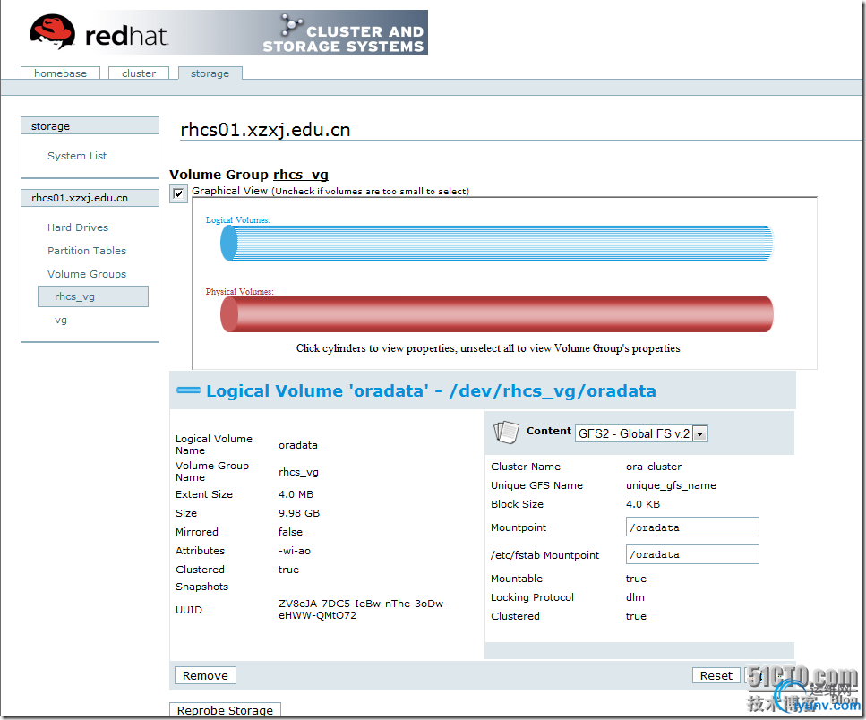Click the 'Snapshots' label
The width and height of the screenshot is (866, 720).
pyautogui.click(x=201, y=587)
